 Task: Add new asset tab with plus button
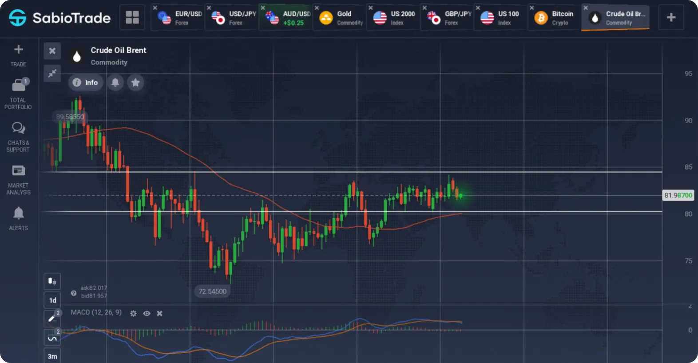pos(671,17)
